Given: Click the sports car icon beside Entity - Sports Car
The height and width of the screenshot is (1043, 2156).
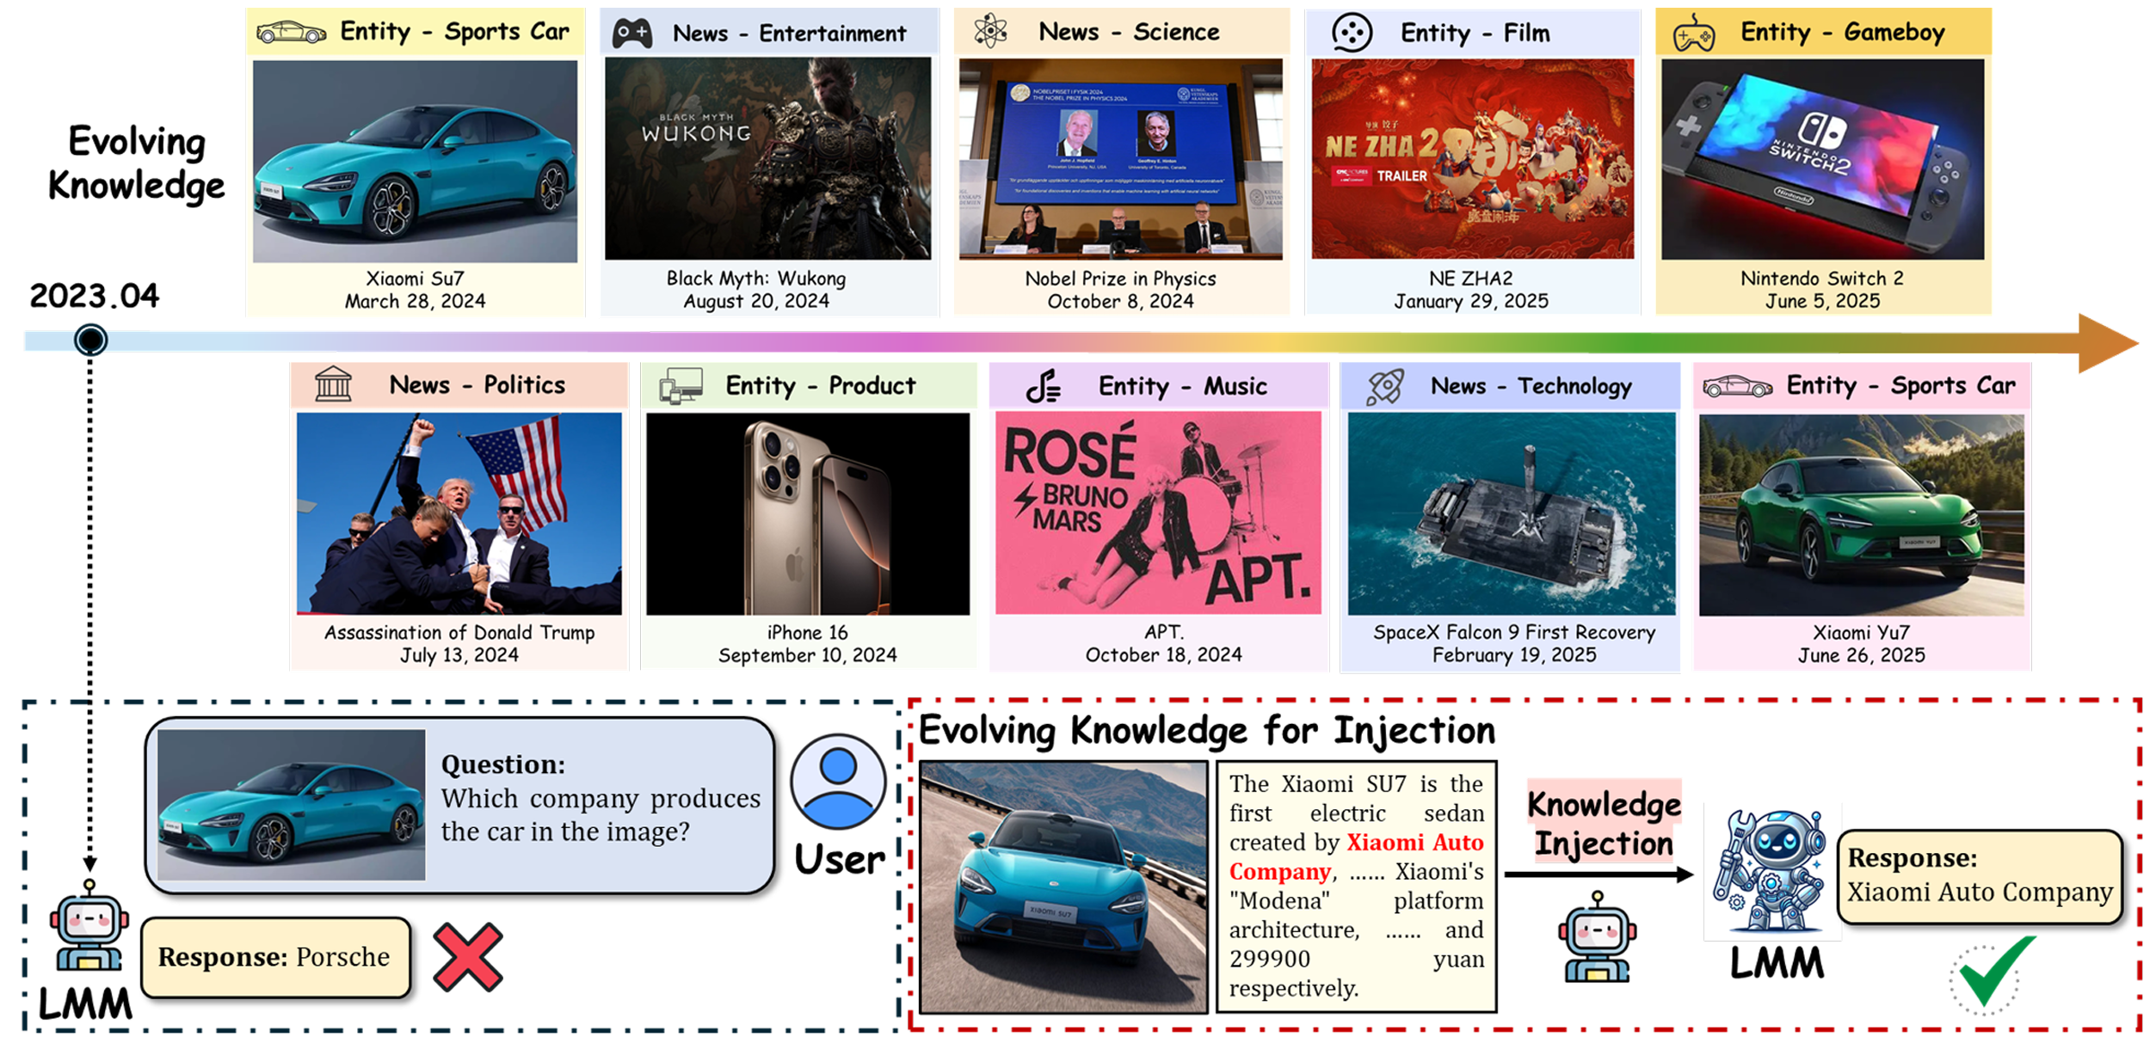Looking at the screenshot, I should (291, 33).
